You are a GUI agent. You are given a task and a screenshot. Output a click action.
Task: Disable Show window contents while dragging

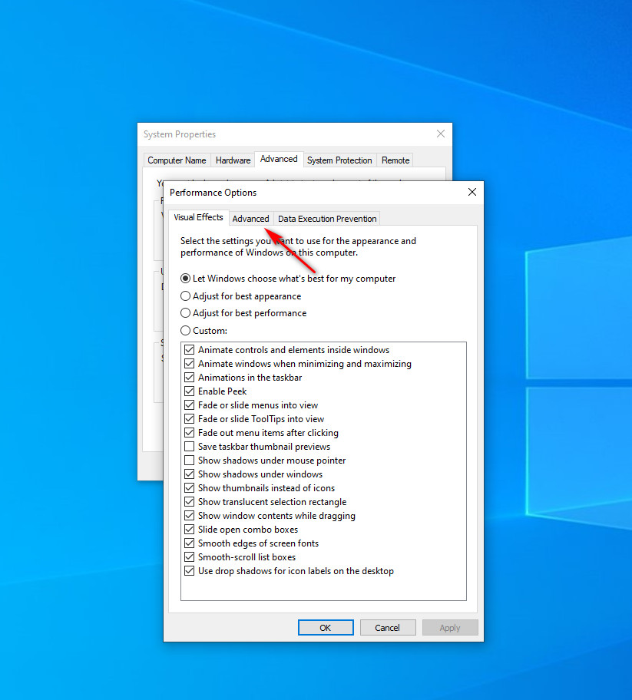[190, 516]
